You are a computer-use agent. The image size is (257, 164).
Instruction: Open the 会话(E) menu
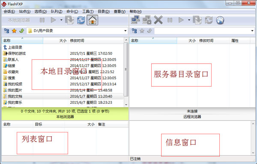point(9,12)
